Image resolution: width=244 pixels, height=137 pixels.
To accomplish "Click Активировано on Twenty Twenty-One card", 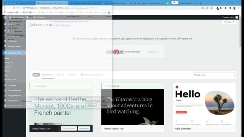I will tap(69, 129).
